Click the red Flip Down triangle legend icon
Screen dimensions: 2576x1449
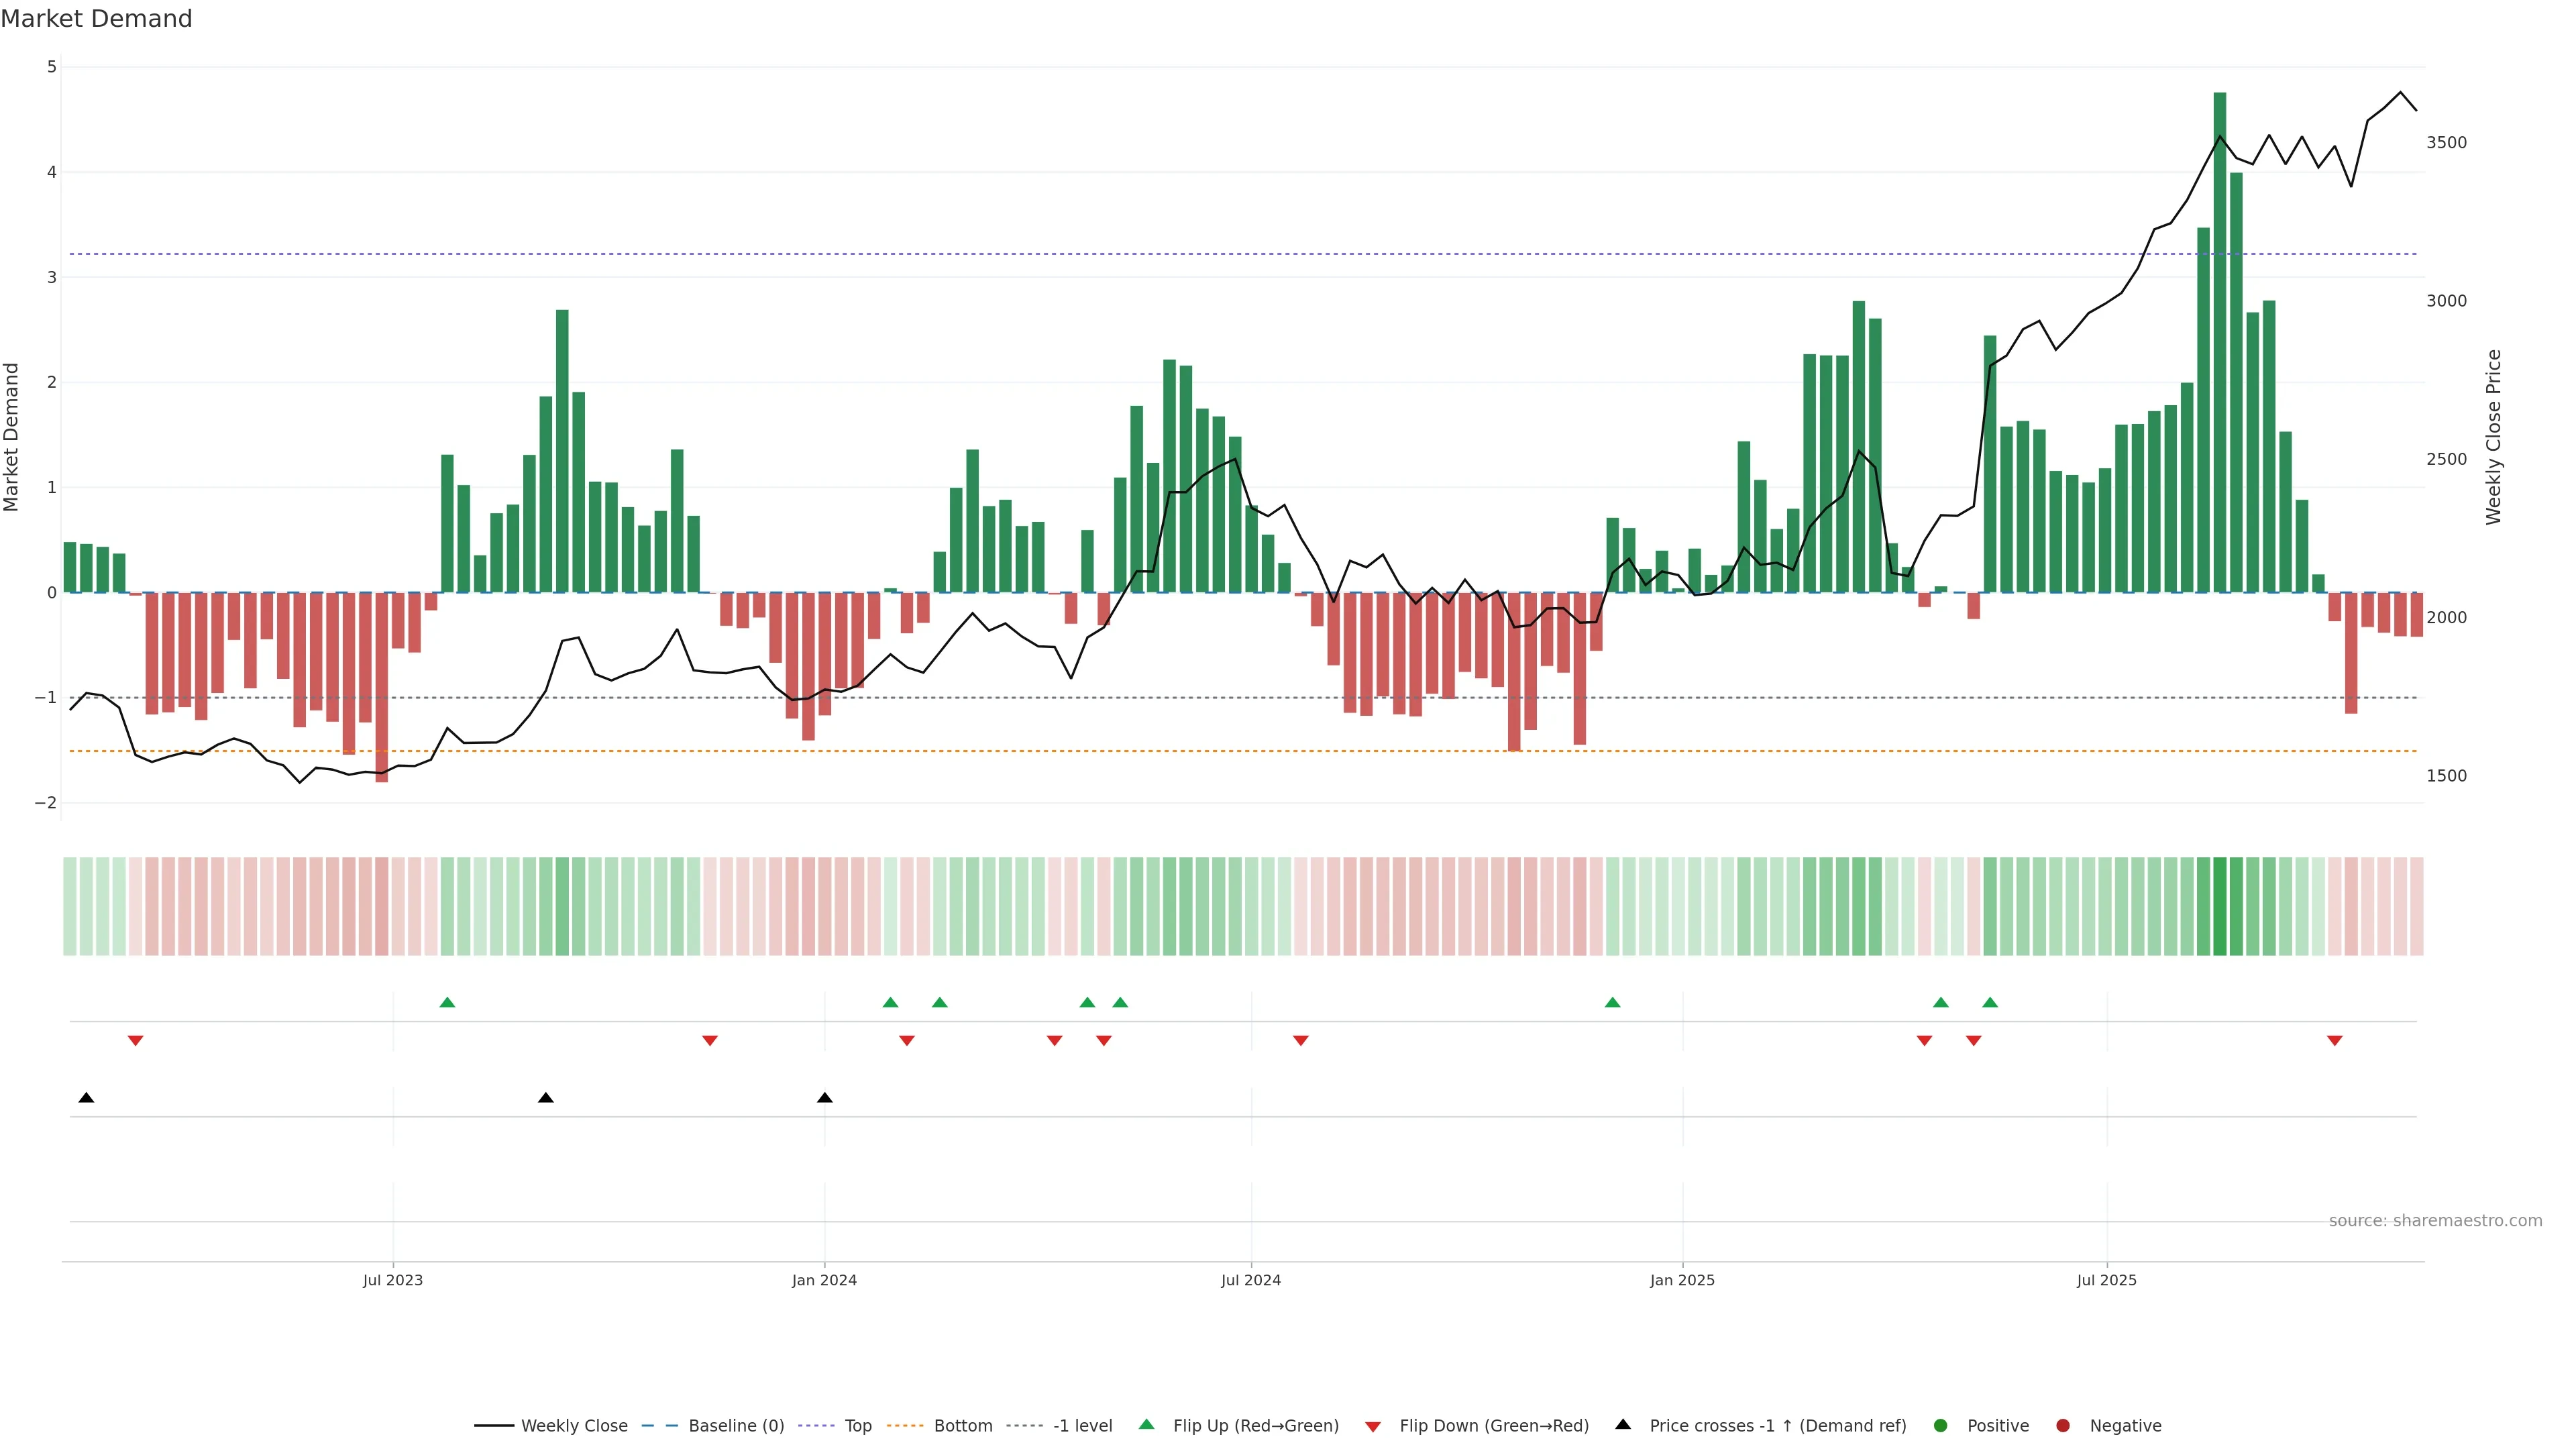(1373, 1426)
